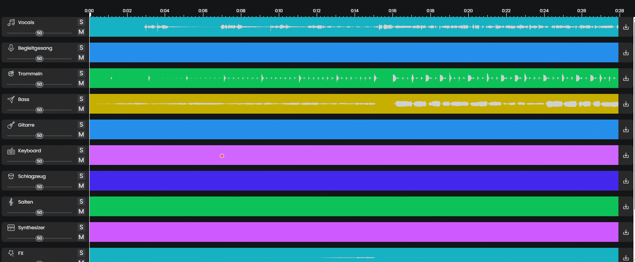The width and height of the screenshot is (635, 262).
Task: Download the Bass stem
Action: coord(626,104)
